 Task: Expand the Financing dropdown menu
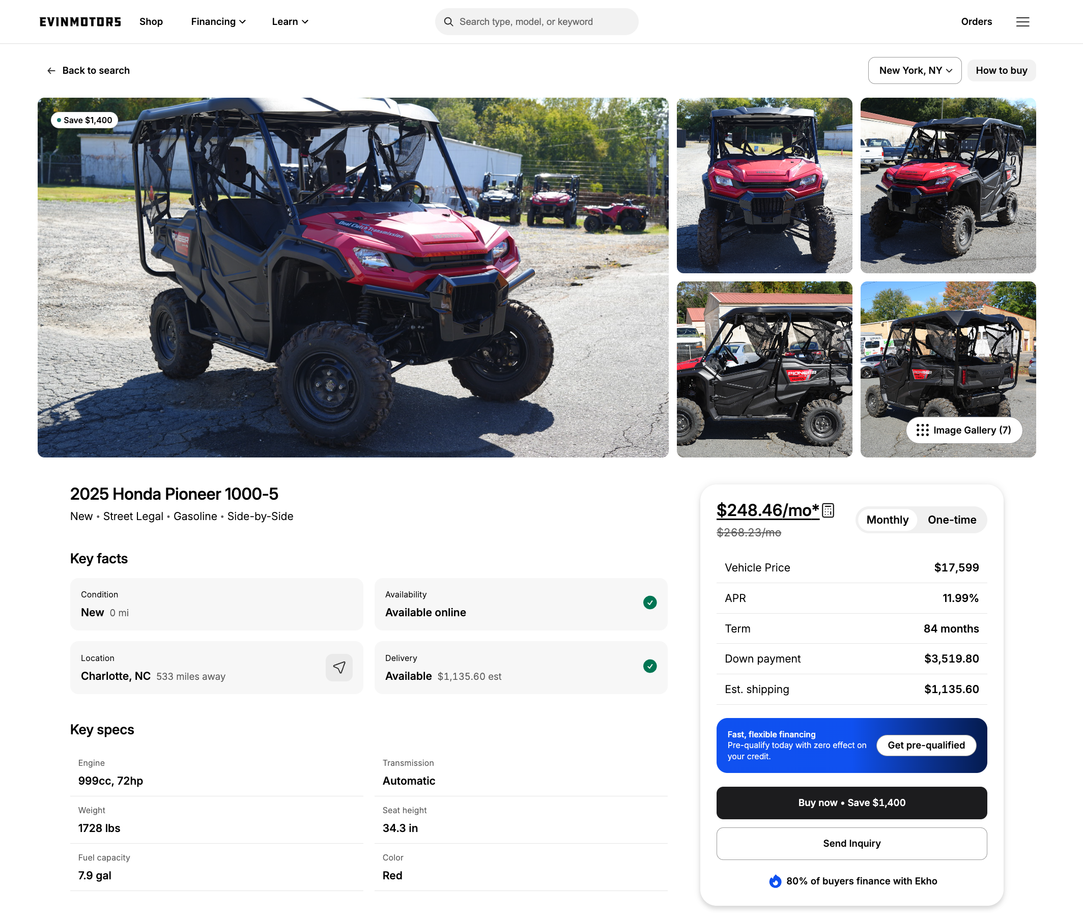(218, 21)
